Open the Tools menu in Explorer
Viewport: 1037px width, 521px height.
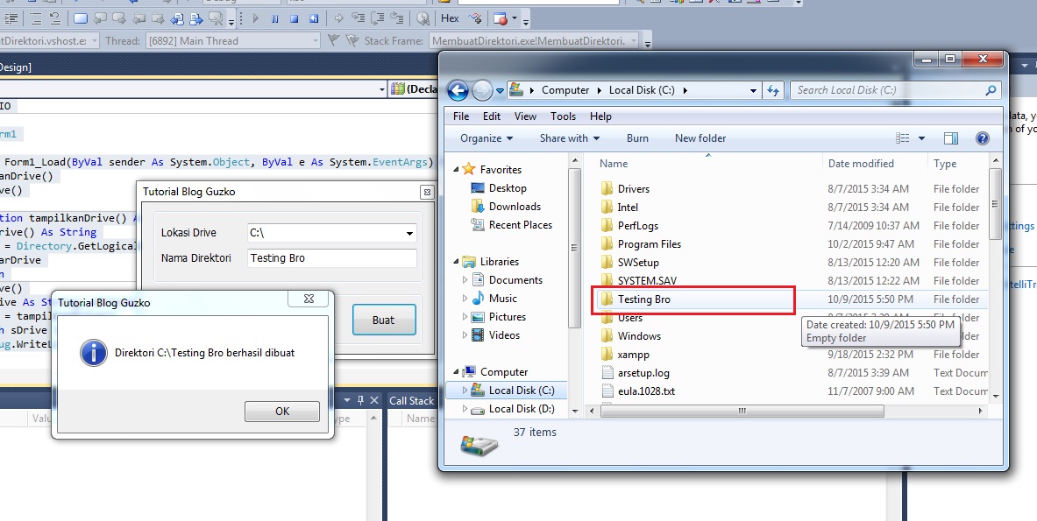pyautogui.click(x=563, y=116)
